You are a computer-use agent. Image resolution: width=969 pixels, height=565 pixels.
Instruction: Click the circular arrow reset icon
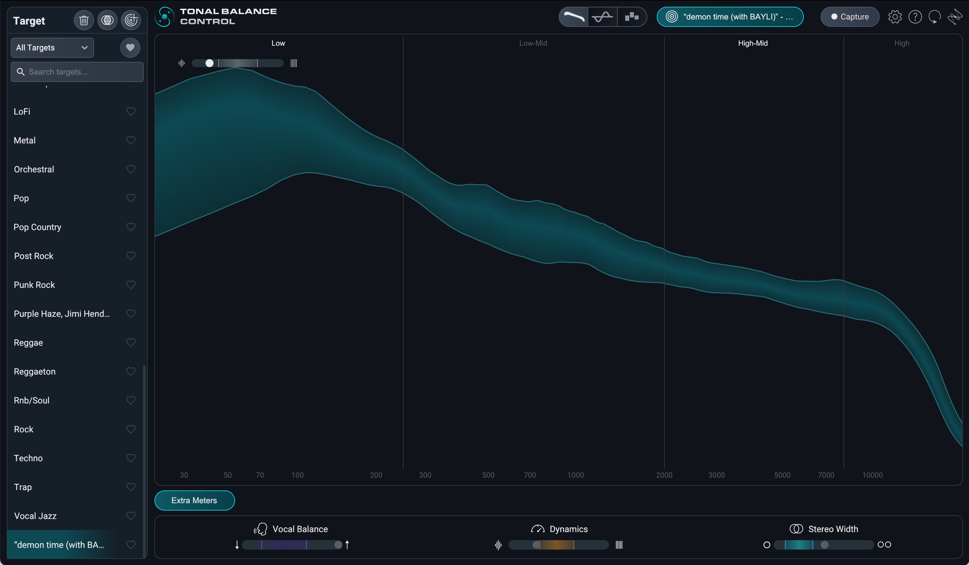click(x=934, y=17)
